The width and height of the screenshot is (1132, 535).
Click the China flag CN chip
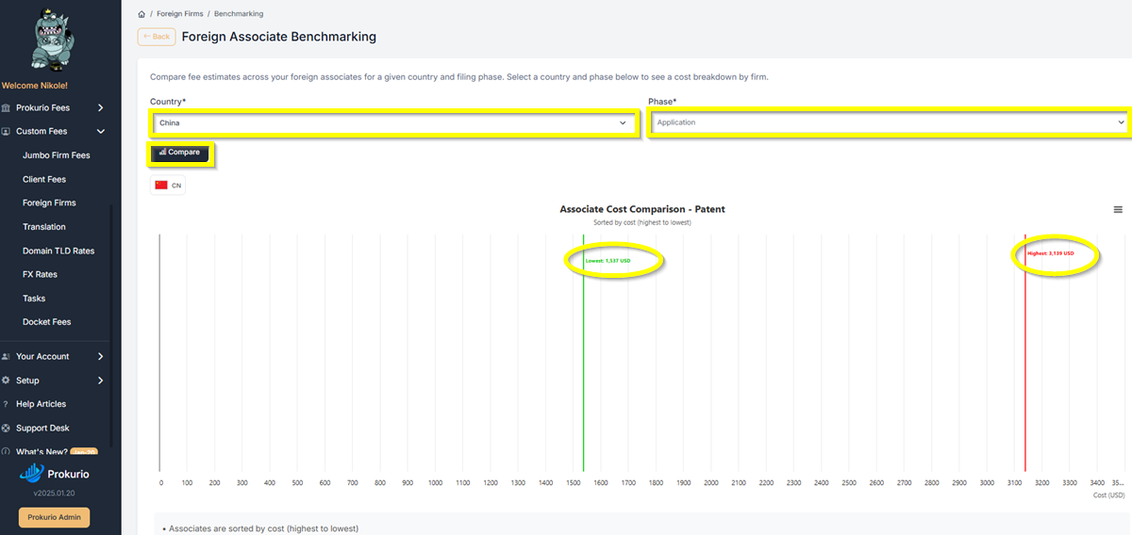pos(168,186)
